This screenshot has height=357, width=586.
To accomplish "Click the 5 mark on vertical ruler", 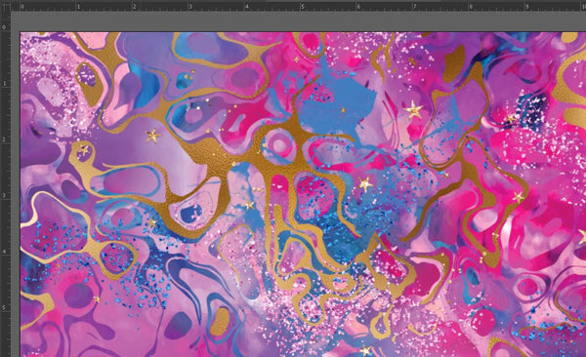I will 4,307.
